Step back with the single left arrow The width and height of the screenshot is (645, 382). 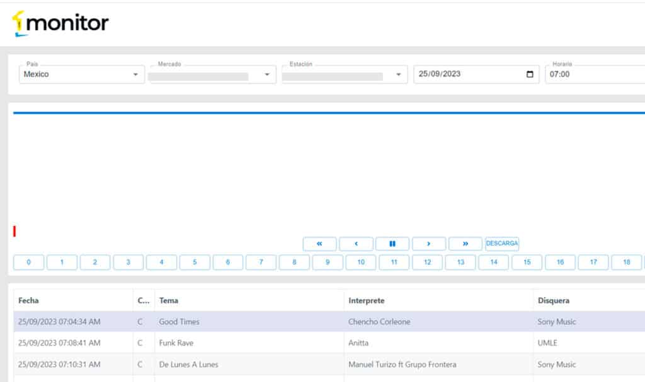(x=356, y=244)
